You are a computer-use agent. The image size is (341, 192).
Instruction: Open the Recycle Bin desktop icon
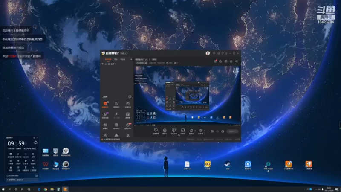(x=56, y=152)
